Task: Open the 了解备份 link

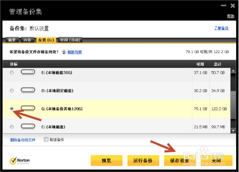Action: coord(221,28)
